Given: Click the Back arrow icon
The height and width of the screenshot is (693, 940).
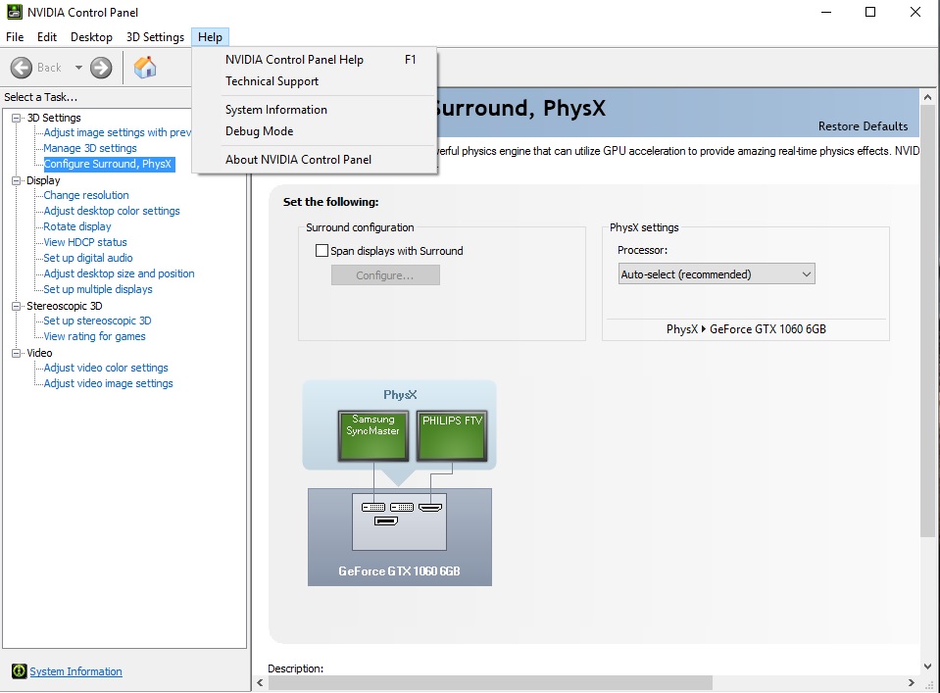Looking at the screenshot, I should pos(22,68).
